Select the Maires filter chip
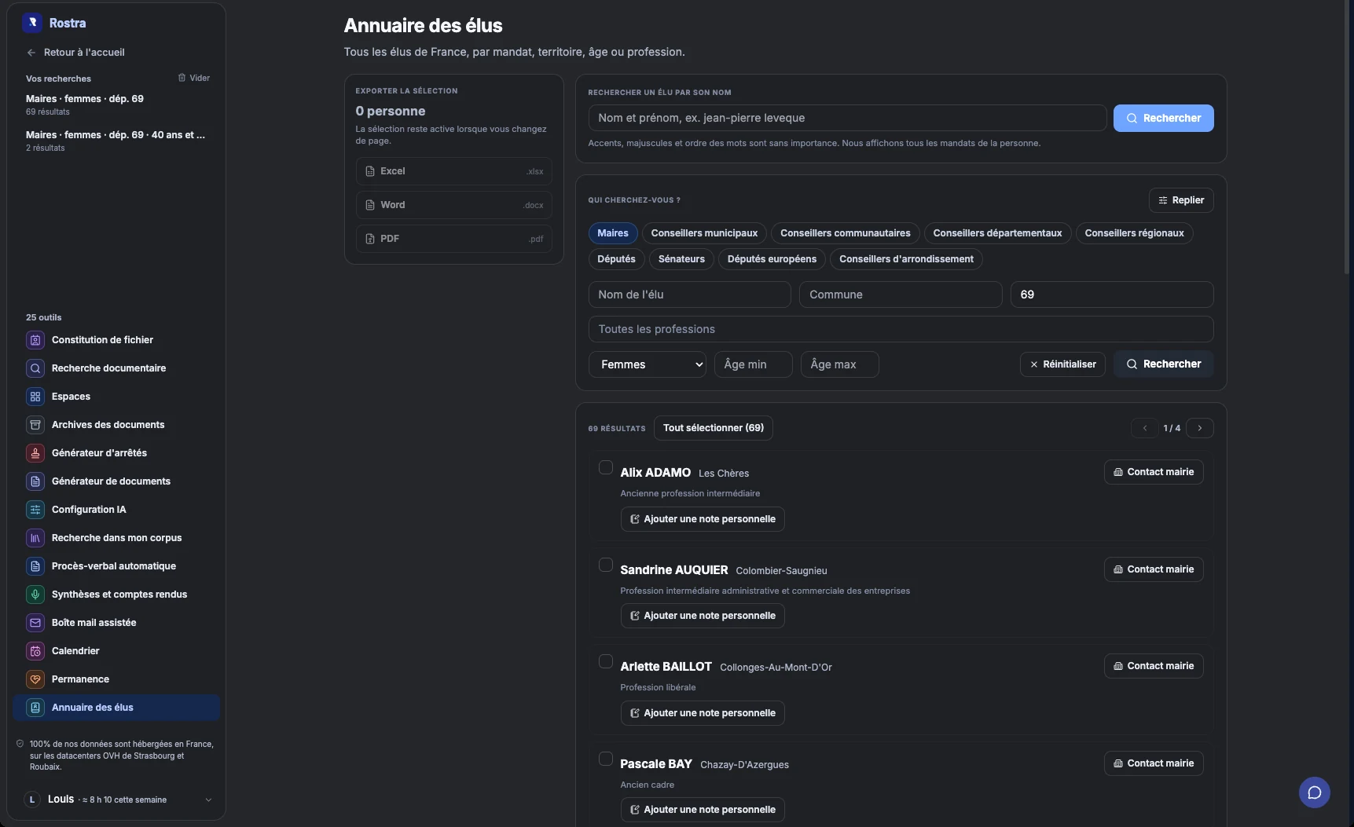Image resolution: width=1354 pixels, height=827 pixels. 613,233
